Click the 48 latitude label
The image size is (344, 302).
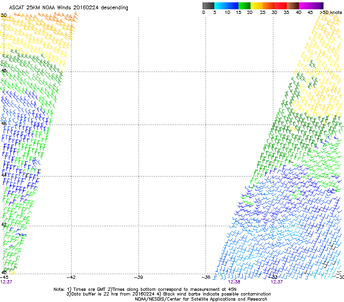pyautogui.click(x=4, y=71)
